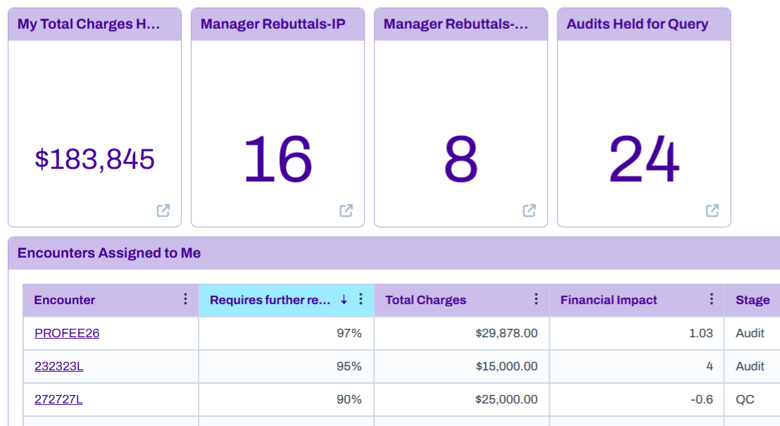Open encounter 232323L link
Image resolution: width=780 pixels, height=426 pixels.
pos(58,367)
